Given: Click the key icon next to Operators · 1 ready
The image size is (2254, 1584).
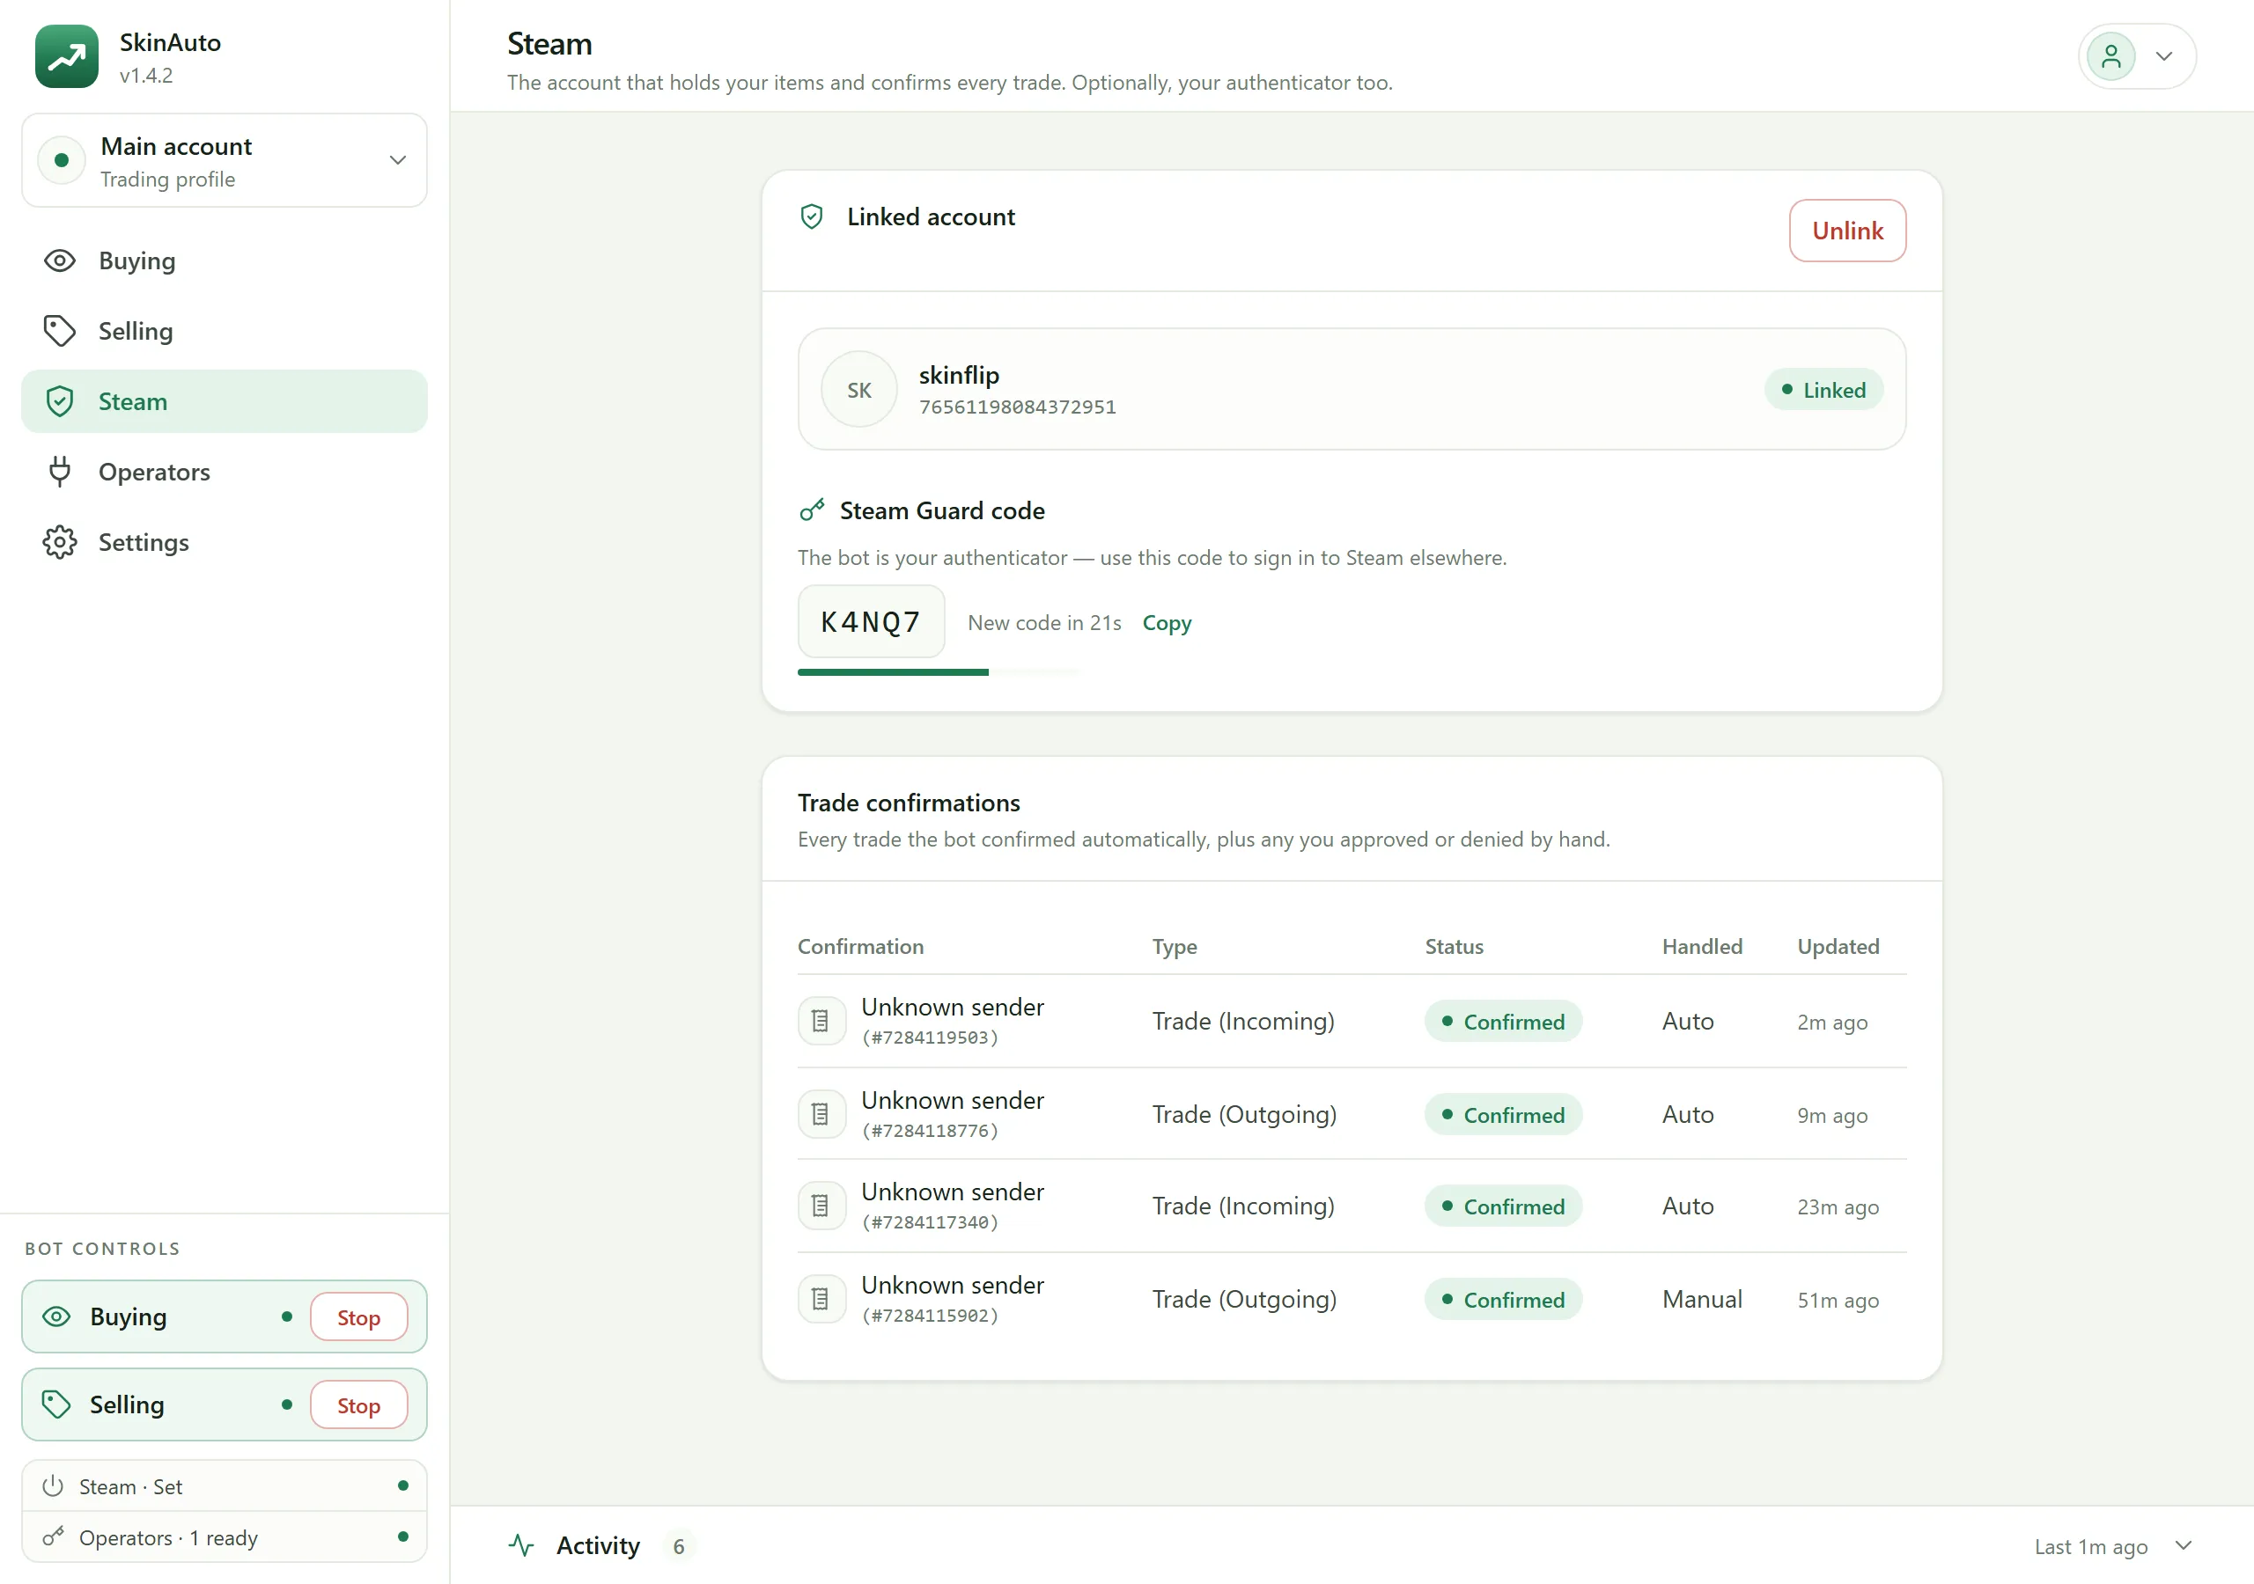Looking at the screenshot, I should tap(53, 1536).
